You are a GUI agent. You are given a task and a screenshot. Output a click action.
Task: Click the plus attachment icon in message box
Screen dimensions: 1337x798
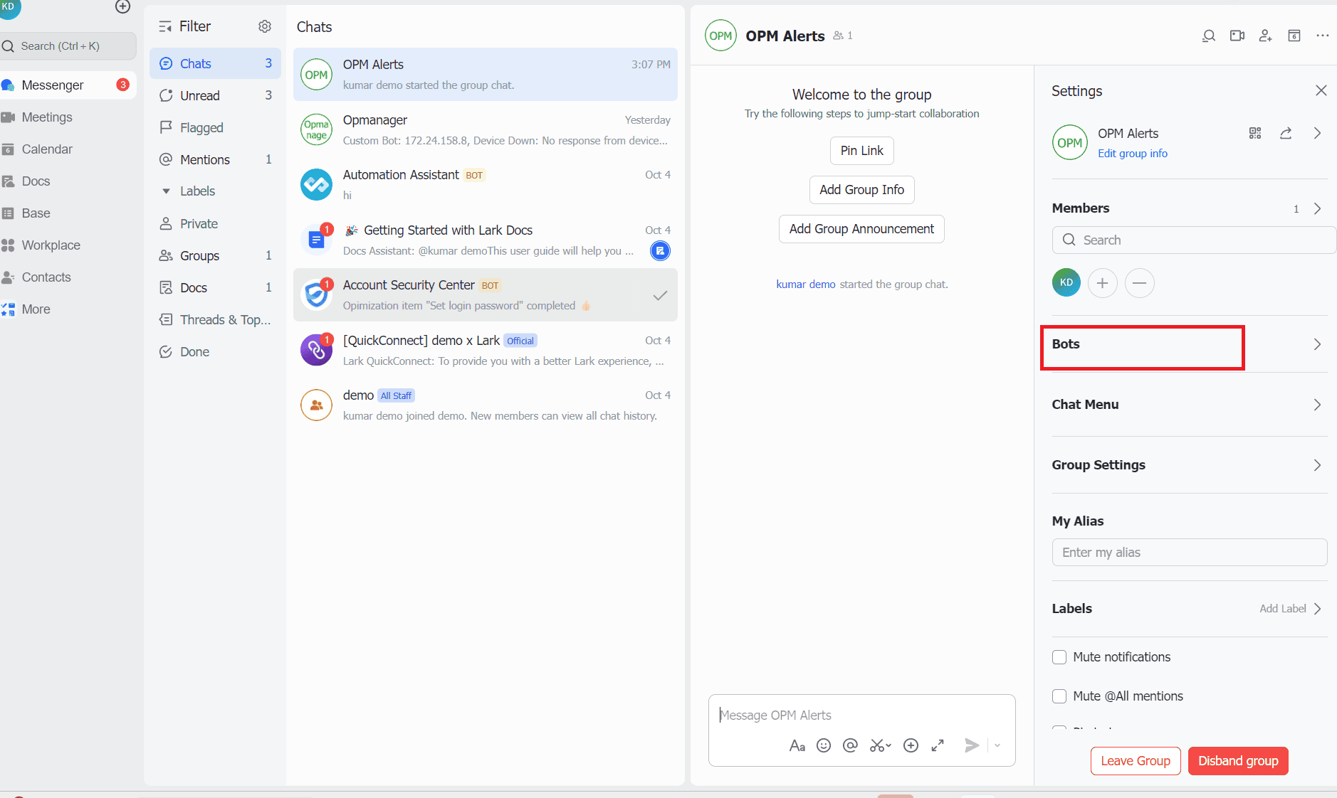(x=911, y=745)
